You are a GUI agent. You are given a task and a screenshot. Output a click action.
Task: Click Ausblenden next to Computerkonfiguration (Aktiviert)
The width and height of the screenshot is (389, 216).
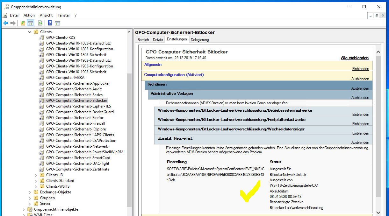click(360, 79)
